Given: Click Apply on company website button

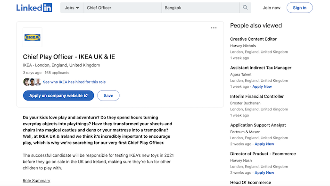Looking at the screenshot, I should click(x=58, y=96).
